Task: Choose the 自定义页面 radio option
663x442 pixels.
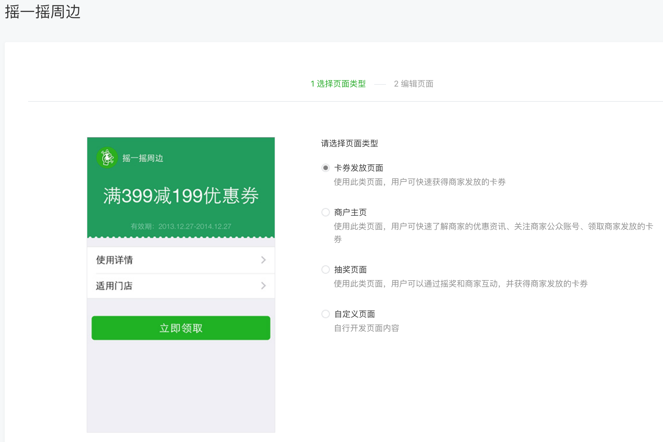Action: click(325, 314)
